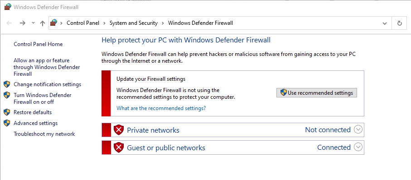Select Control Panel in the breadcrumb path
Viewport: 411px width, 180px height.
pos(83,23)
